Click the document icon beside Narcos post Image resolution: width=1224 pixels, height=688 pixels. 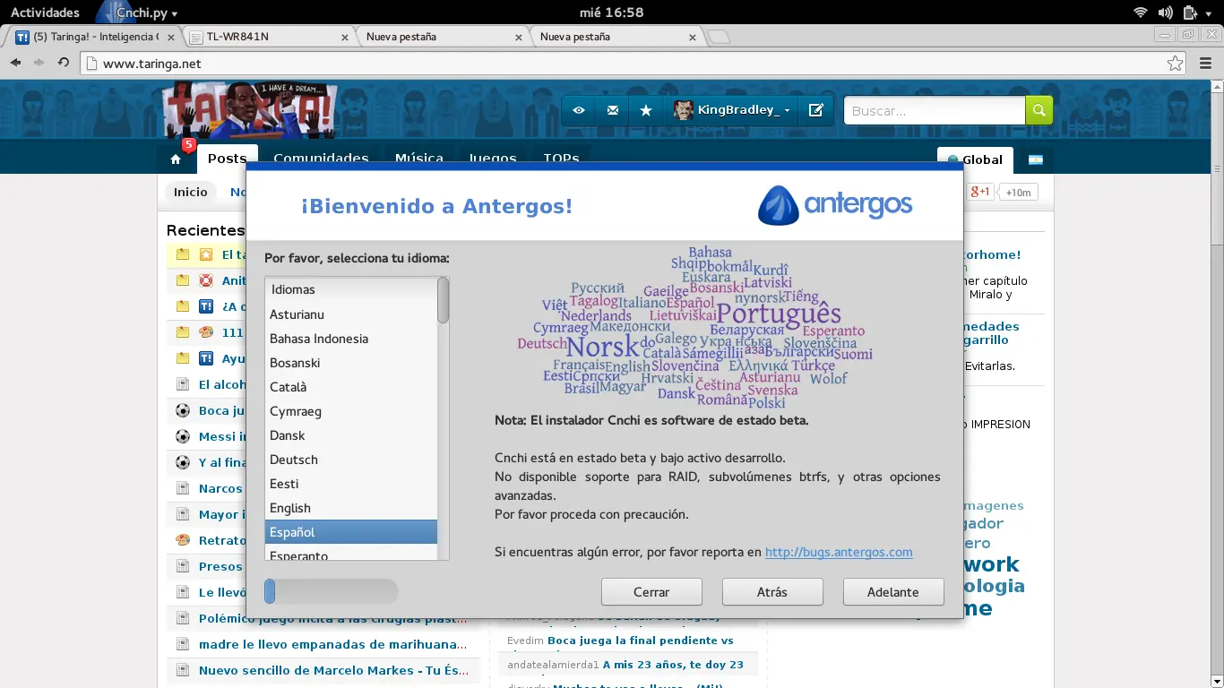point(183,488)
